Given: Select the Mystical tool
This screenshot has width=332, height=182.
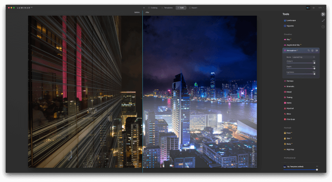Looking at the screenshot, I should [x=290, y=108].
